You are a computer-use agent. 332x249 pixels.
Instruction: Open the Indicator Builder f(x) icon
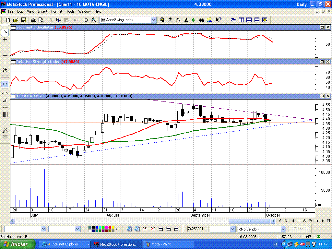177,20
